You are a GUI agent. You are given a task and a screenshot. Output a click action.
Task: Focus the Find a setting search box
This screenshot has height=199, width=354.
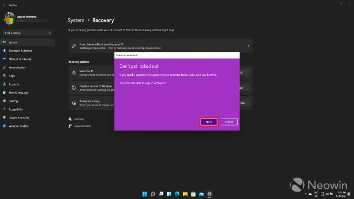[27, 33]
